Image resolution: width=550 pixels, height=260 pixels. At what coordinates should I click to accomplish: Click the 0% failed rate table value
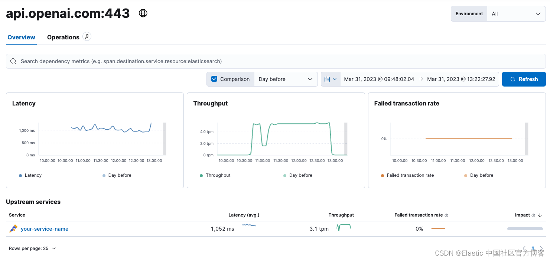coord(419,229)
